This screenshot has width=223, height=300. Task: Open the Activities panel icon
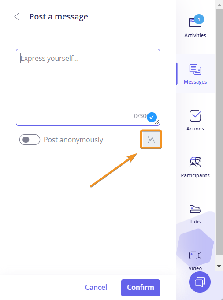point(195,22)
